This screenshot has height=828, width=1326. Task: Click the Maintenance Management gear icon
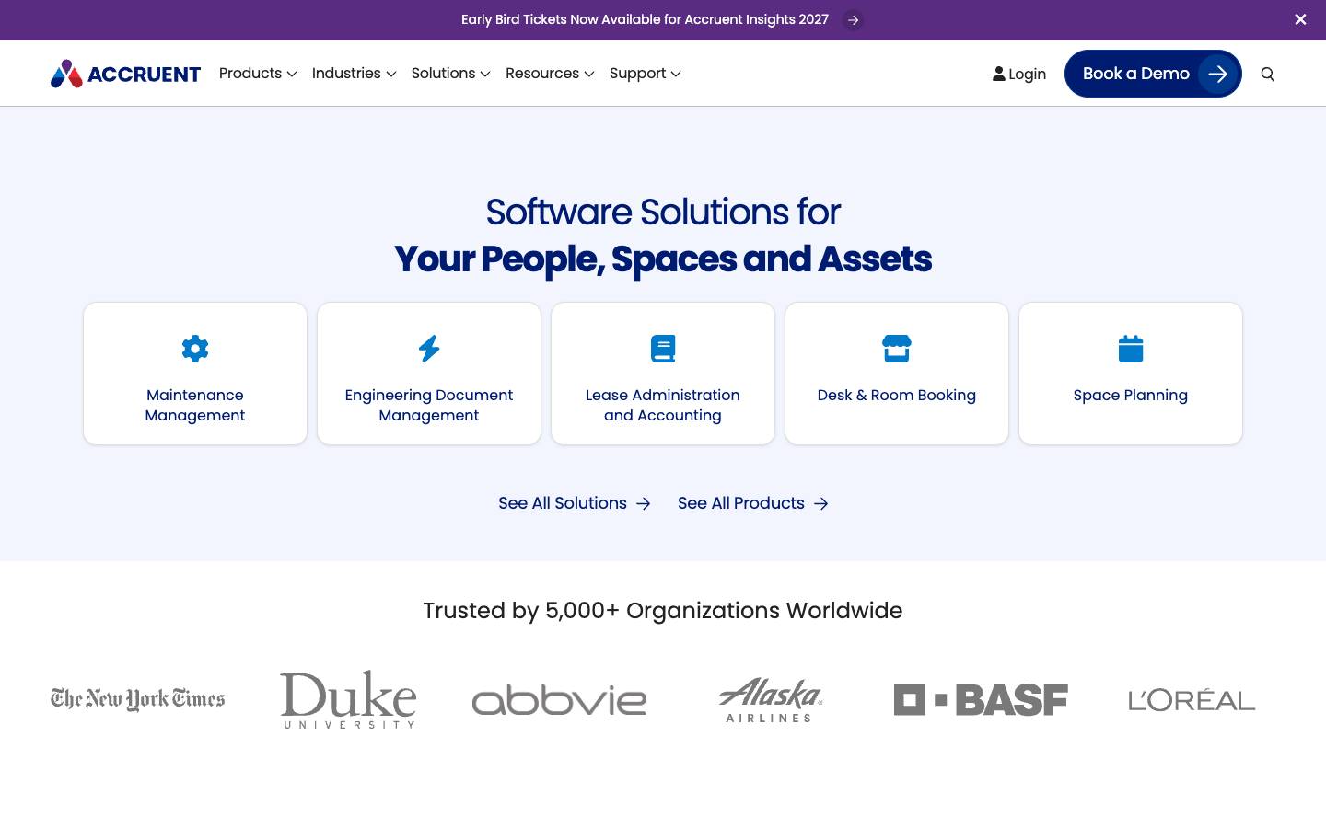coord(195,349)
